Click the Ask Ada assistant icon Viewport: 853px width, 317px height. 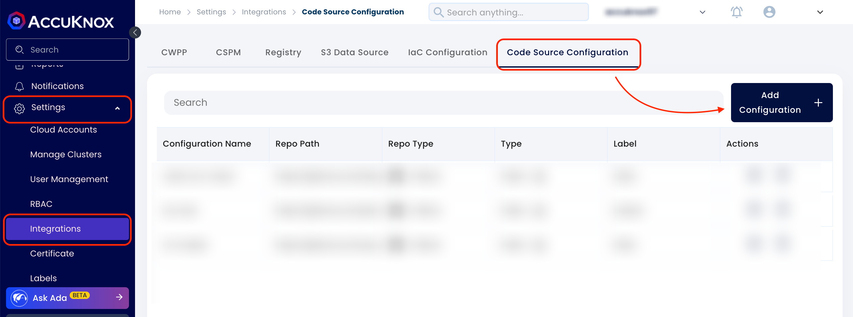(19, 298)
